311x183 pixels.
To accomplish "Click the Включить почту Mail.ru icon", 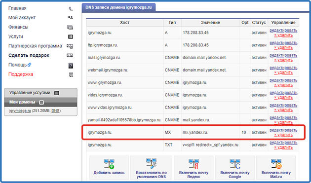I will pos(276,164).
